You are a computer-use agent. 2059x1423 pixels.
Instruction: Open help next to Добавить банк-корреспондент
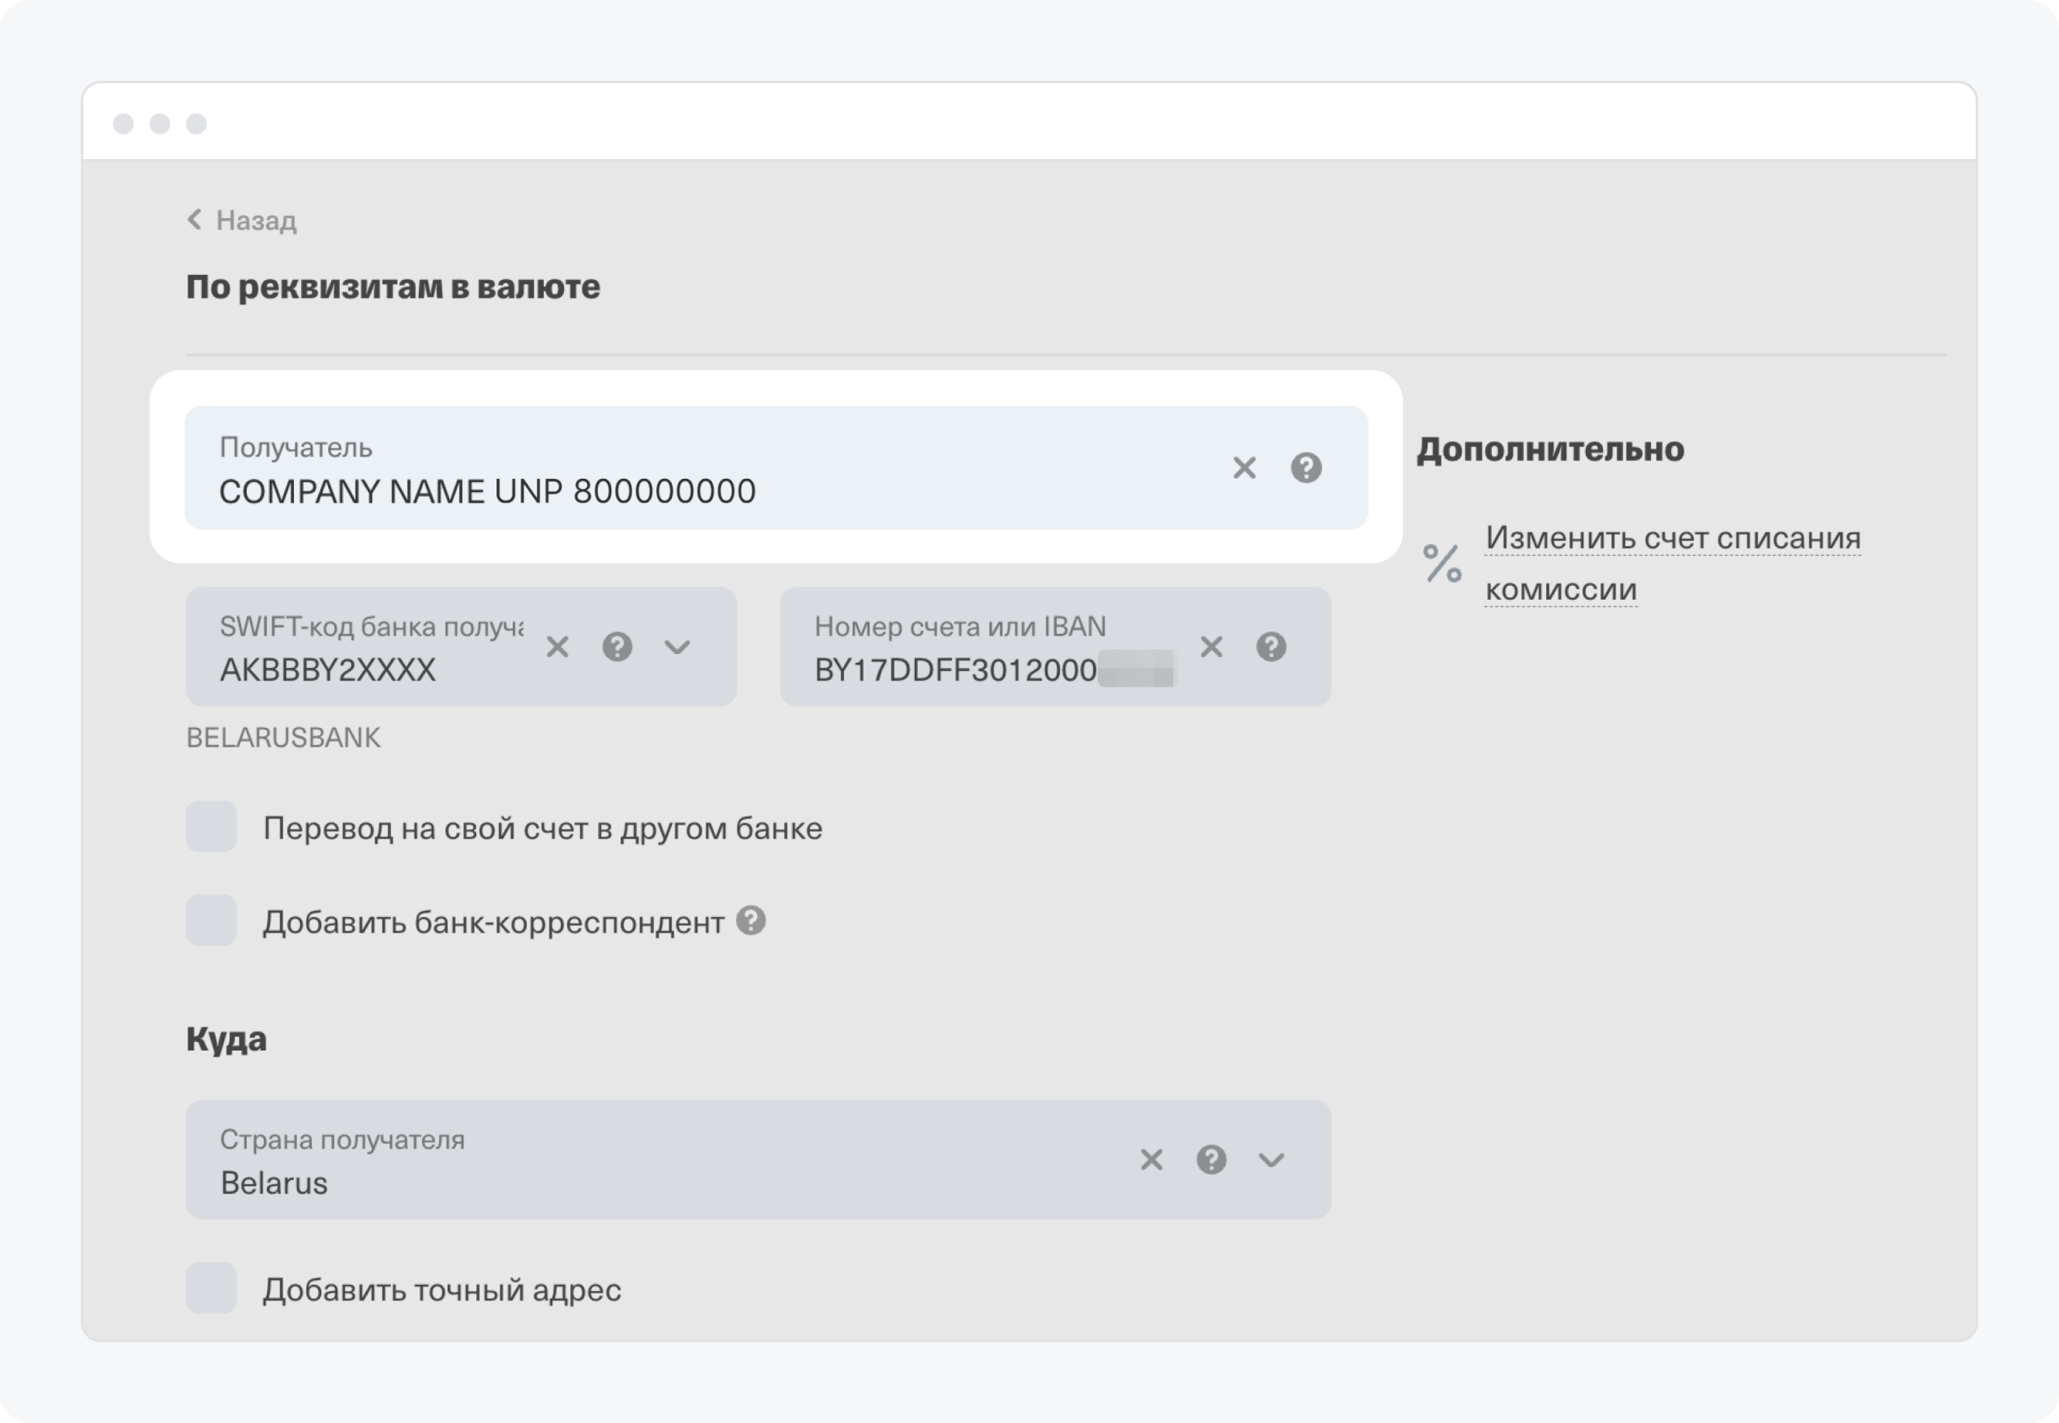coord(751,920)
